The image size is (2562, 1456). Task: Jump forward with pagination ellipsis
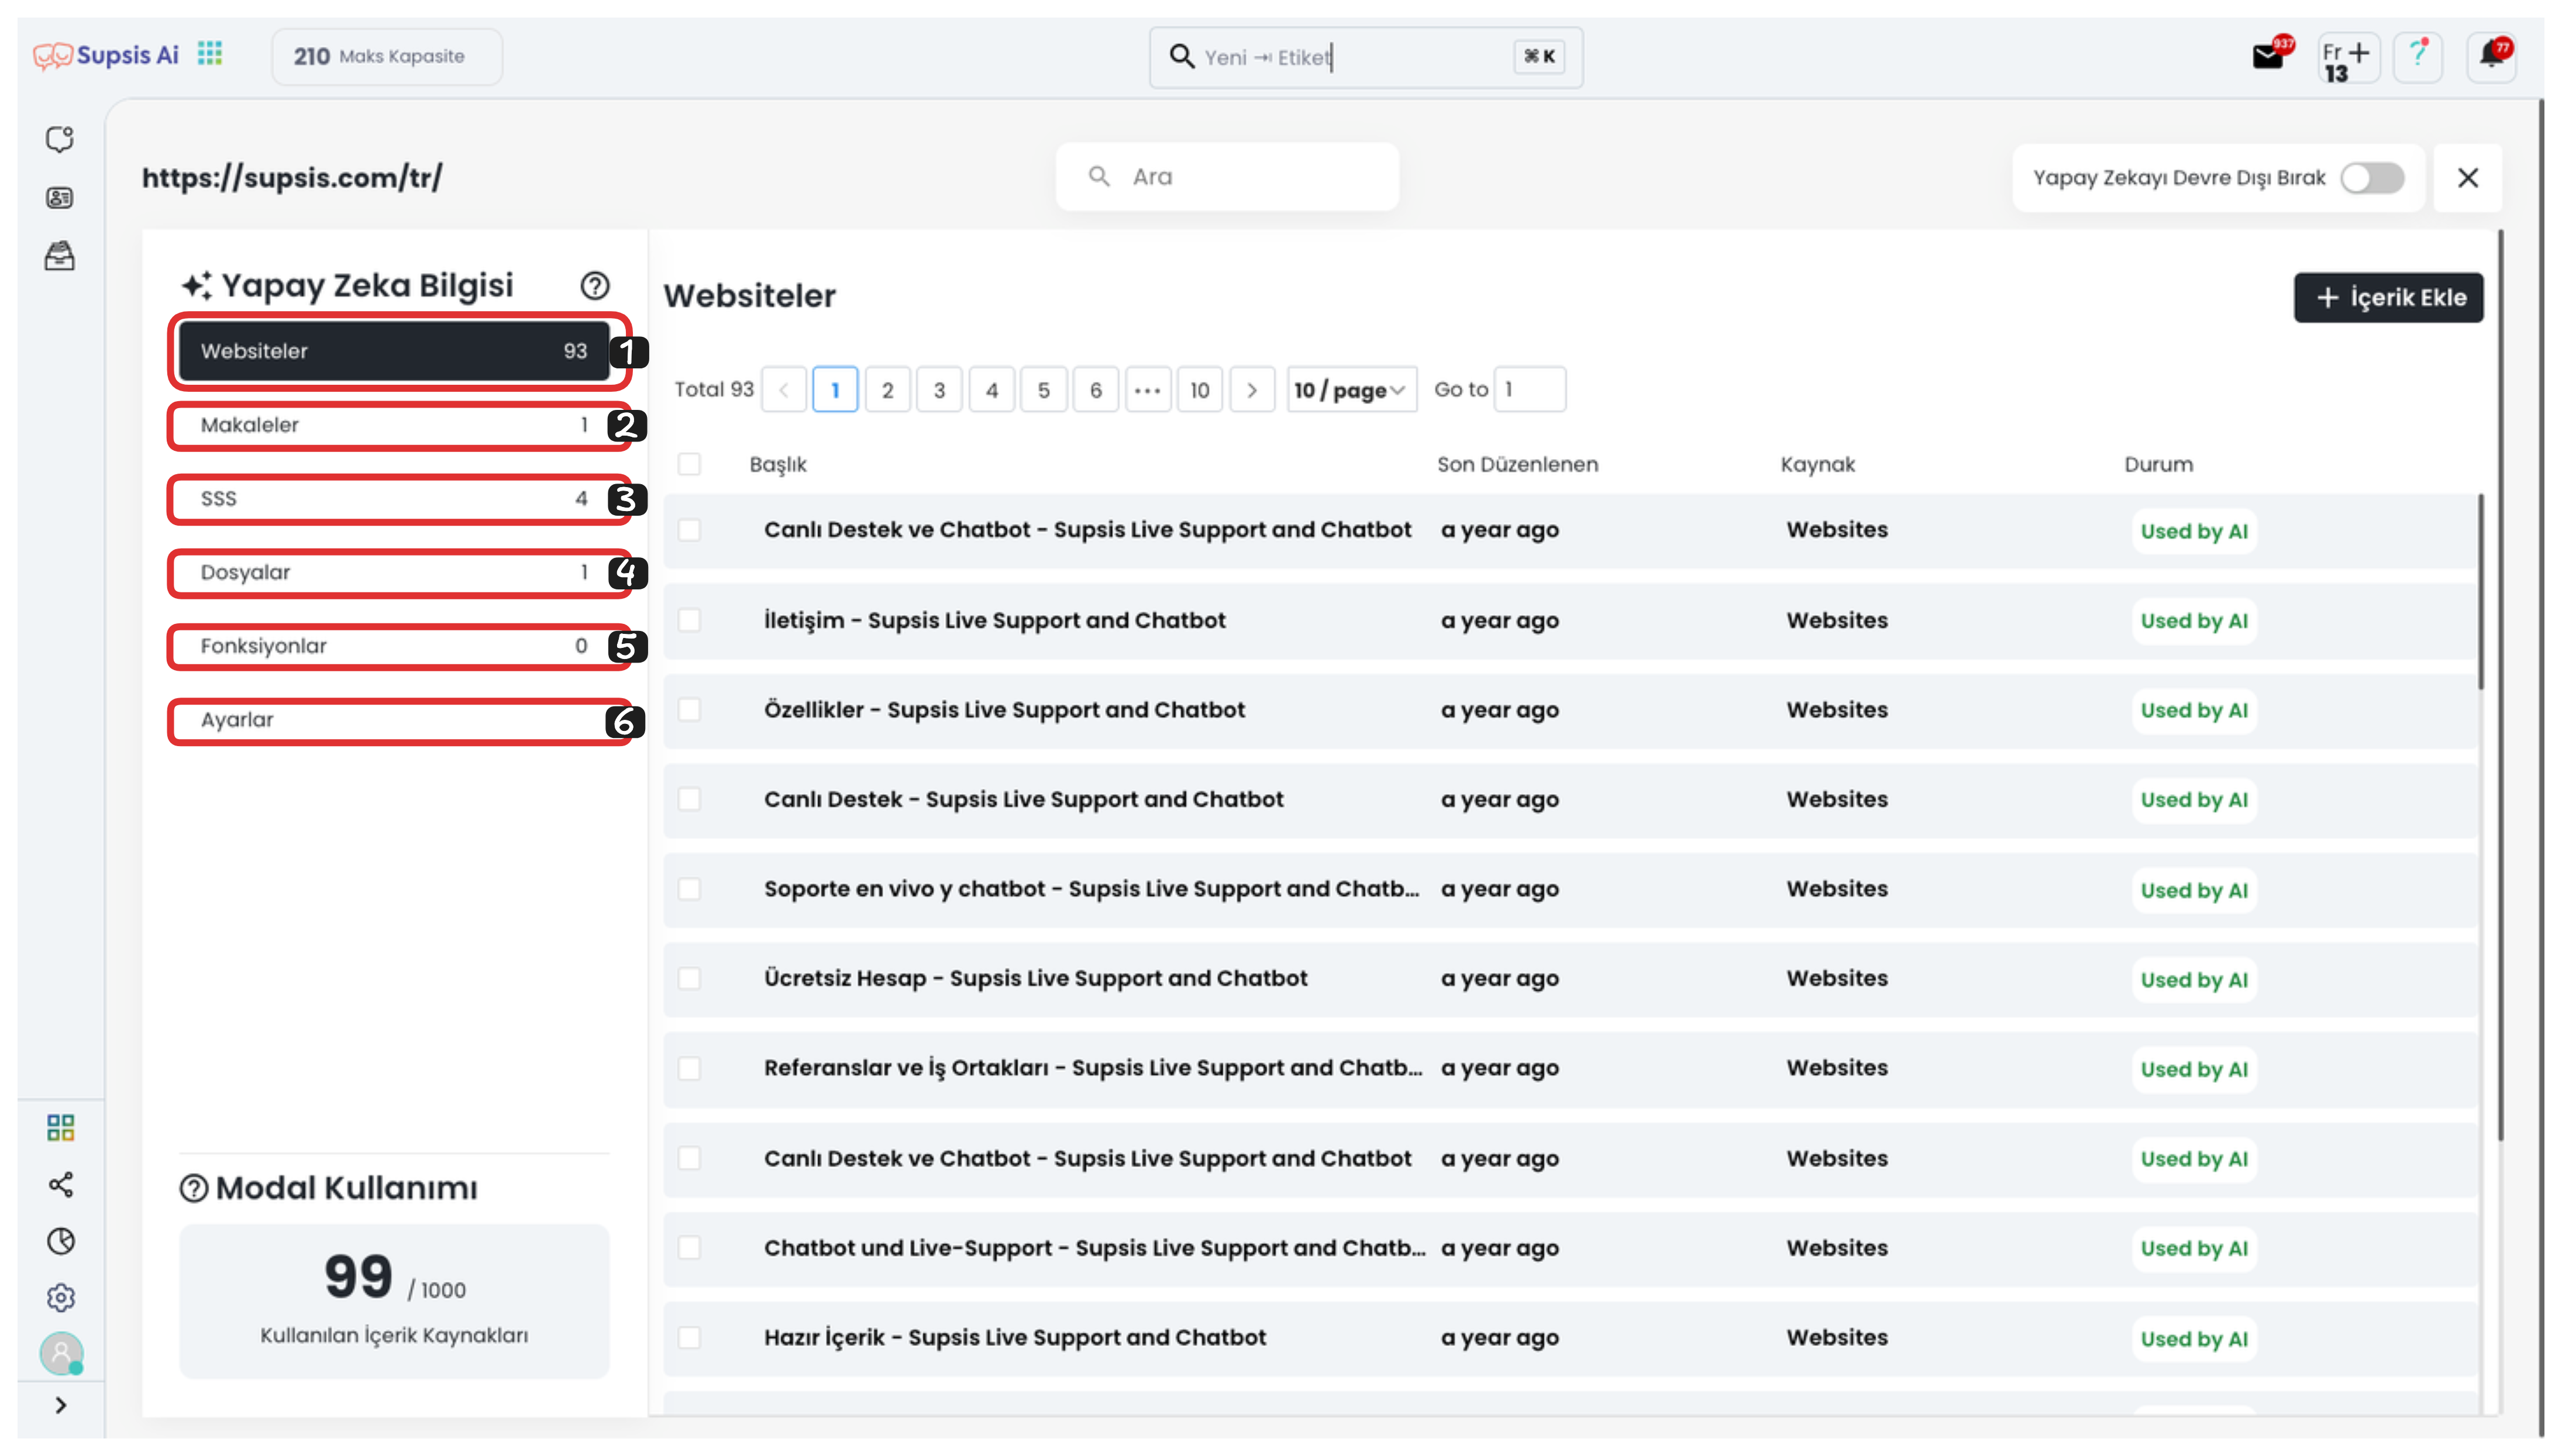(1148, 390)
